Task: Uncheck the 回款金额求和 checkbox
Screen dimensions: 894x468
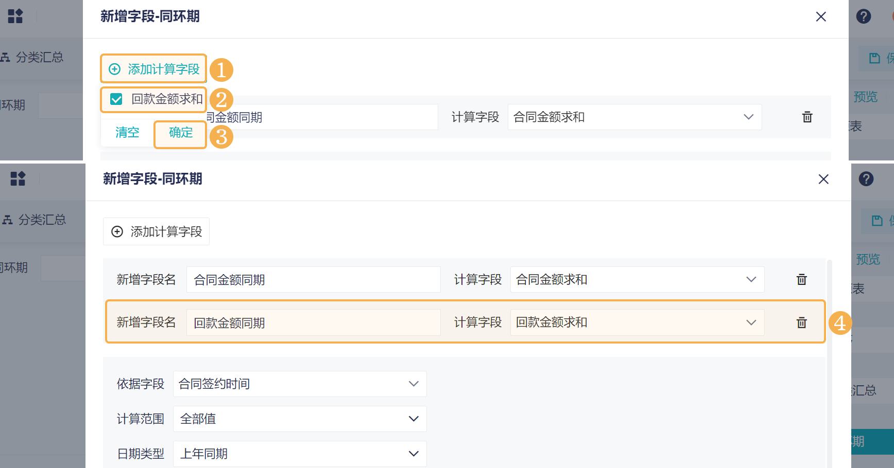Action: point(116,99)
